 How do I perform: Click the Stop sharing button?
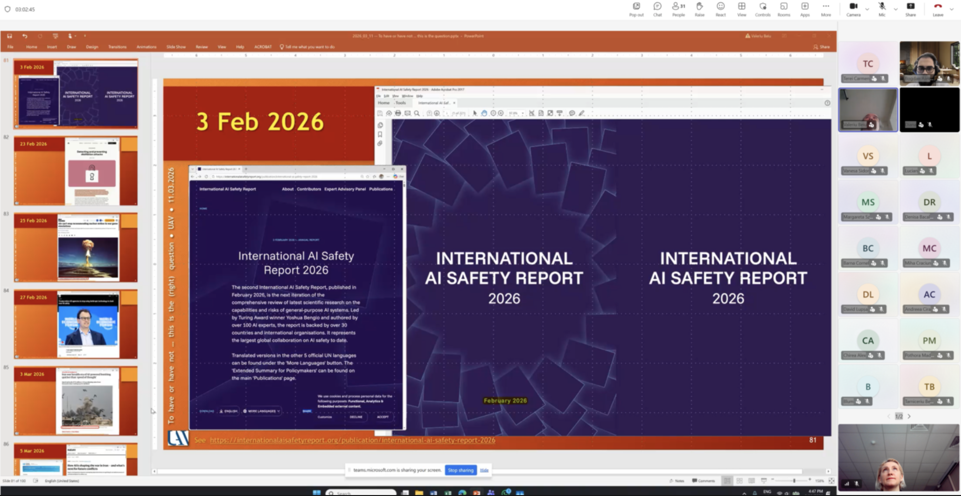[460, 470]
